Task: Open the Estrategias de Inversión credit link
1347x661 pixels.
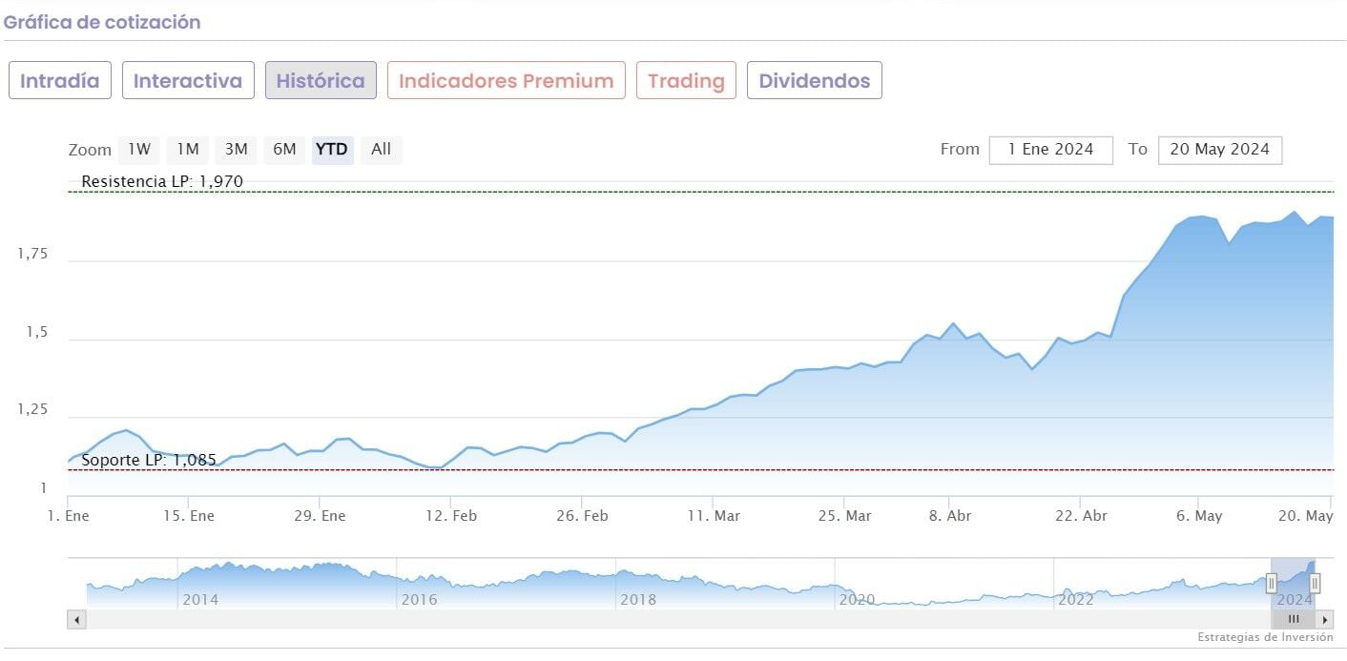Action: (1265, 637)
